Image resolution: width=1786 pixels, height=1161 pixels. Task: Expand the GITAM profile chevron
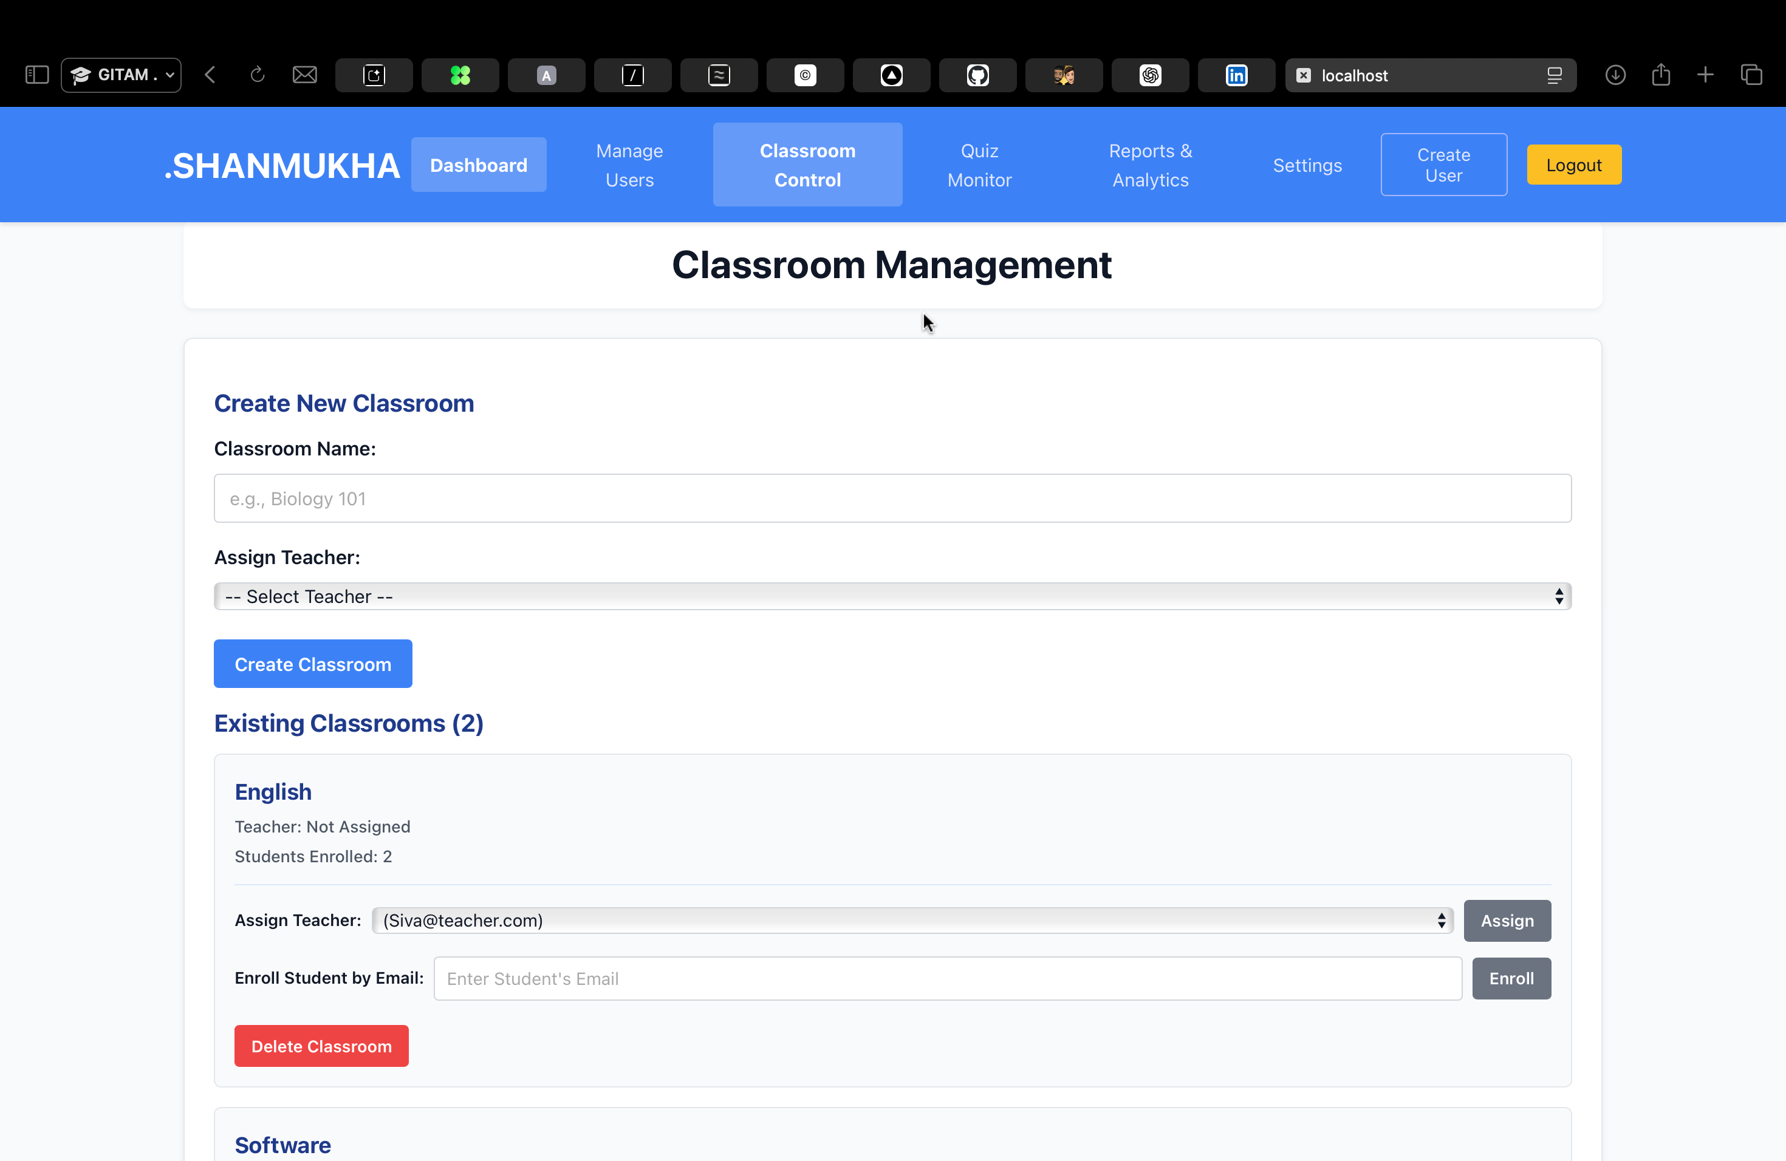(169, 75)
